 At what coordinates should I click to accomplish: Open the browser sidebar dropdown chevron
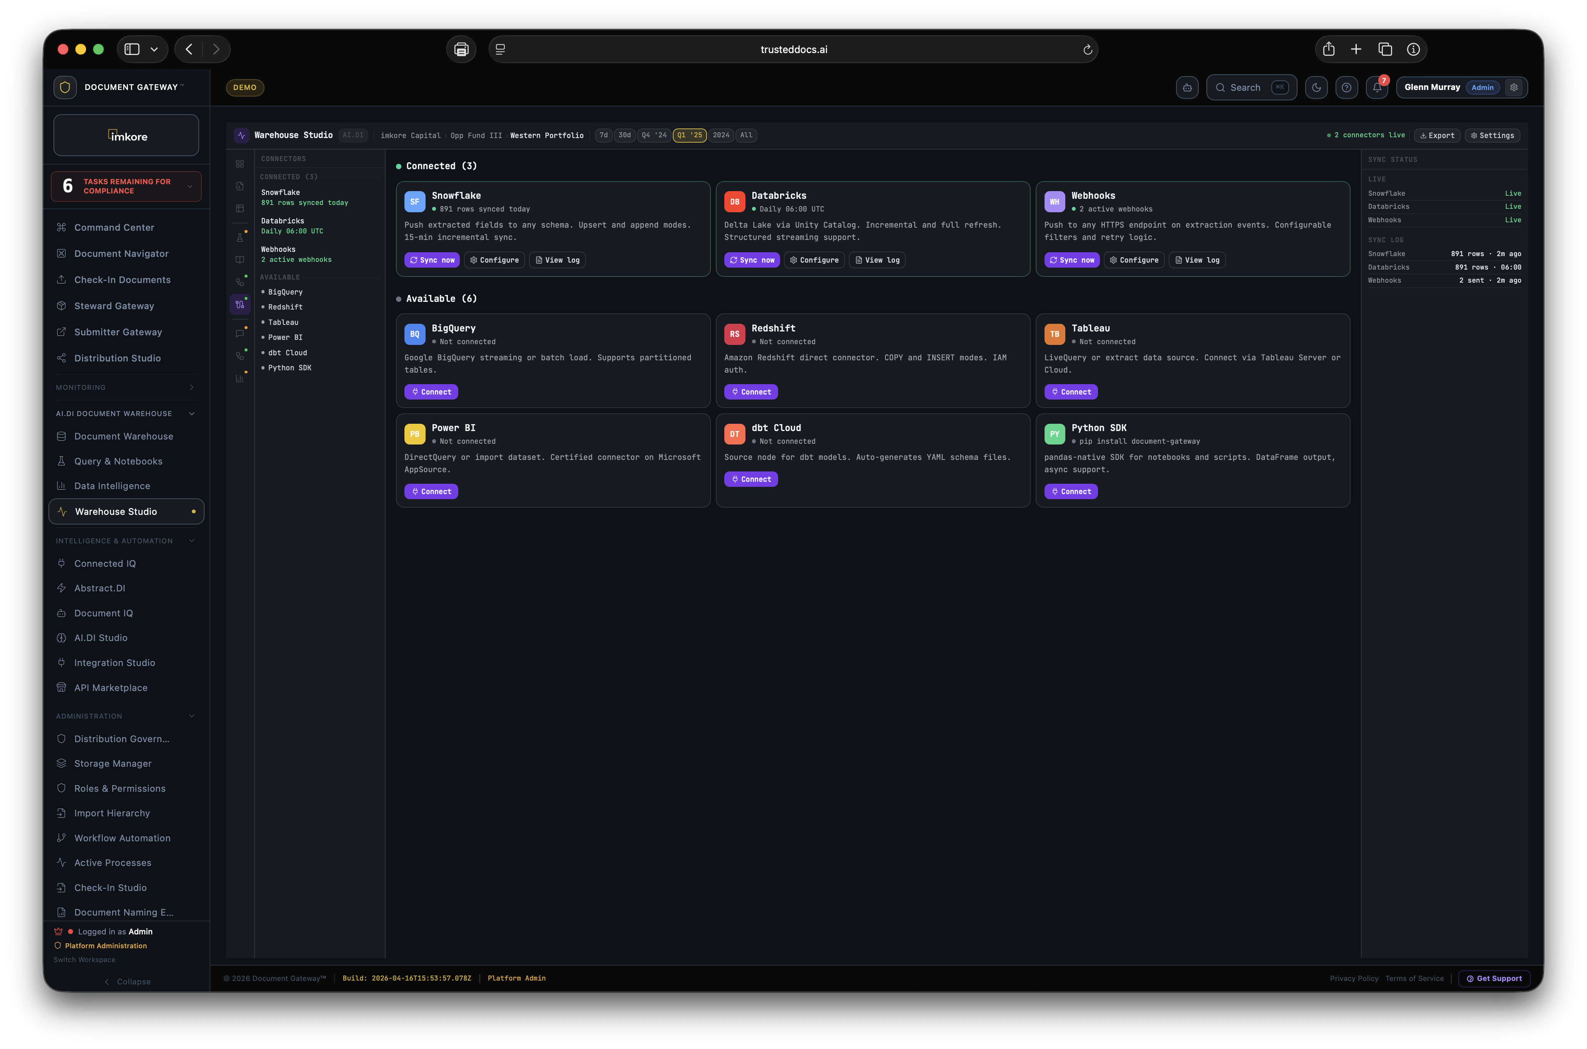pyautogui.click(x=154, y=49)
